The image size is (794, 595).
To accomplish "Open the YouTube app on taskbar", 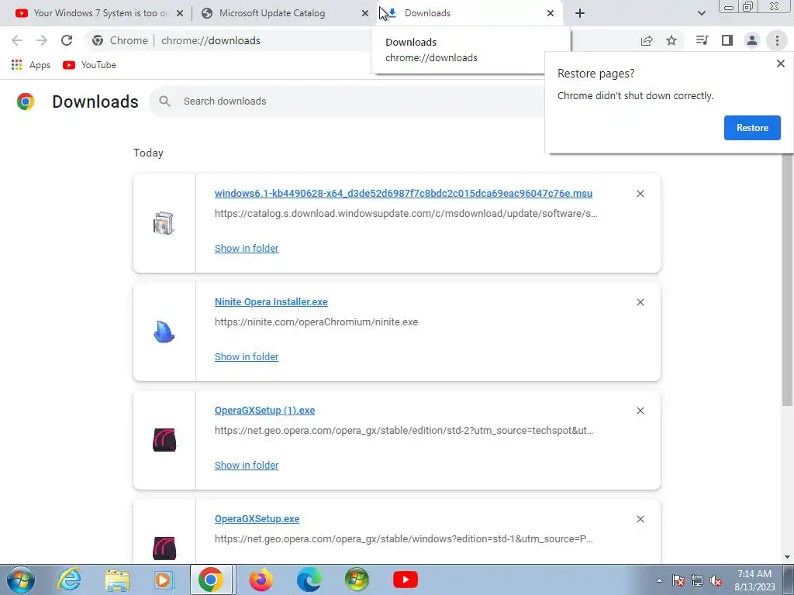I will pyautogui.click(x=405, y=580).
